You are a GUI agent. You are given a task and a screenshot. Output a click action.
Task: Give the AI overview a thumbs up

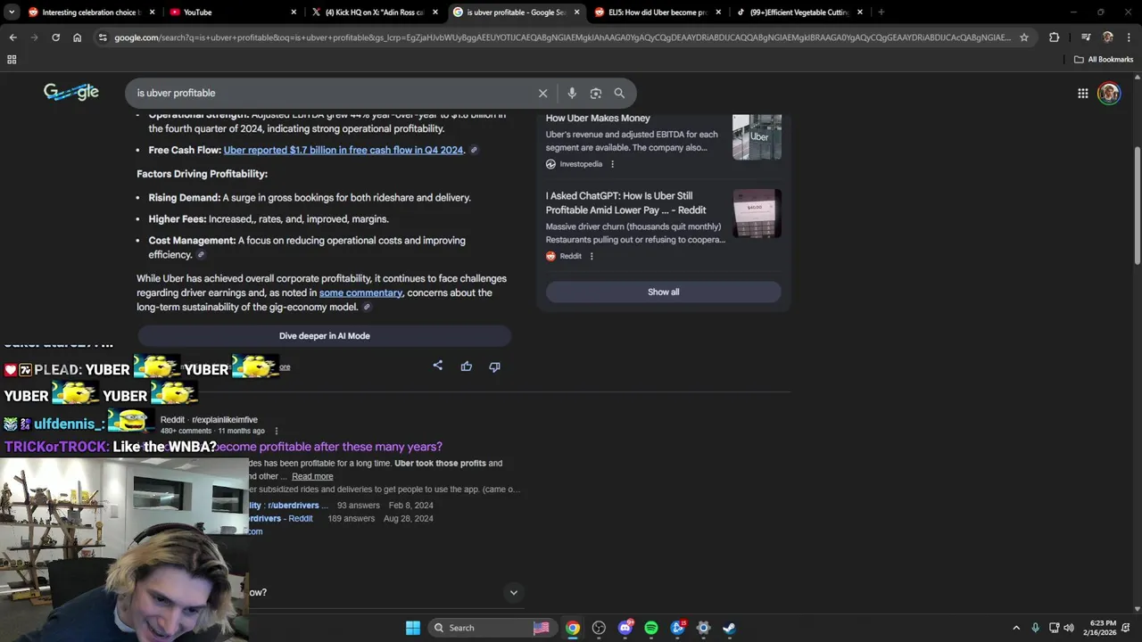[467, 366]
